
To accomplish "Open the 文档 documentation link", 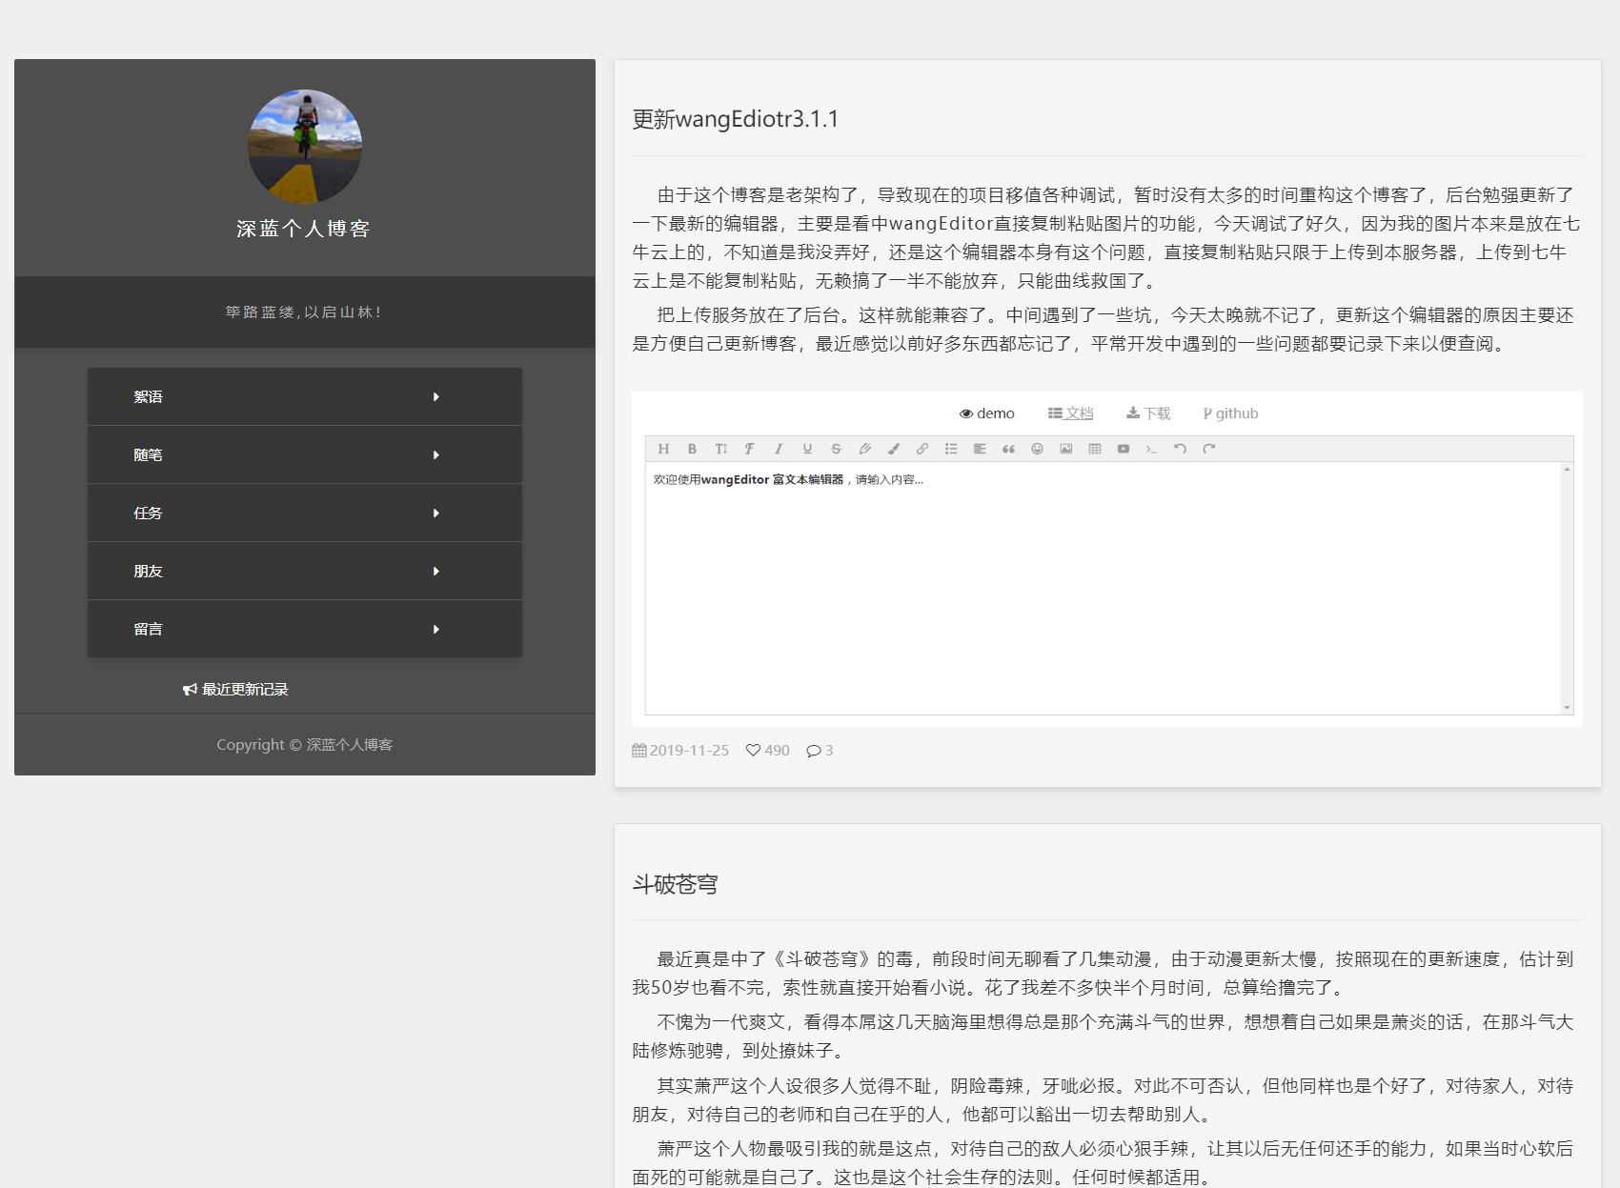I will pos(1070,413).
